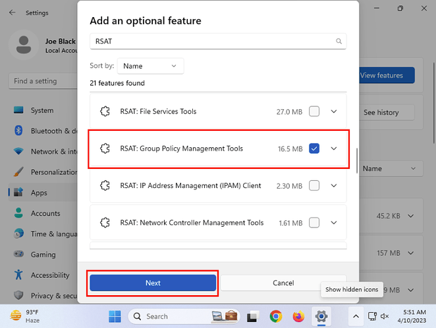Viewport: 436px width, 328px height.
Task: Click the clock showing 5:51 AM 4/10/2023
Action: click(412, 316)
